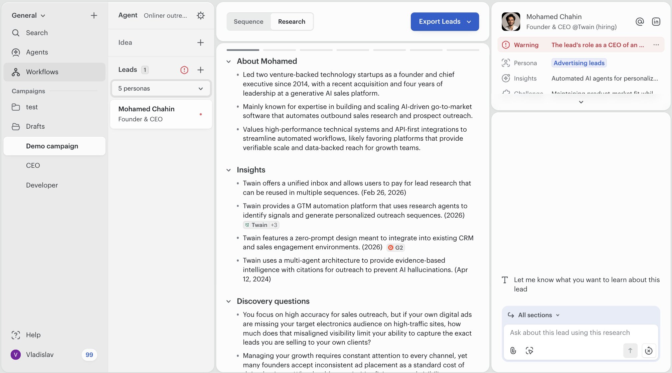Open the All sections selector
This screenshot has height=373, width=672.
coord(538,315)
